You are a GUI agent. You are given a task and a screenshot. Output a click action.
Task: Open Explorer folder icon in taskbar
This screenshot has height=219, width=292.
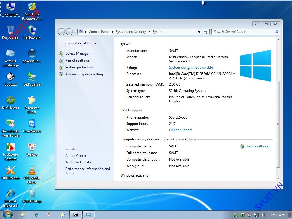[23, 215]
